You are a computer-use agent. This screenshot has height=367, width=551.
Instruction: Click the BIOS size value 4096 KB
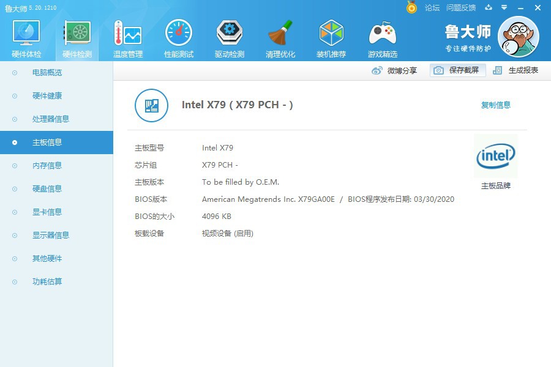(x=217, y=217)
